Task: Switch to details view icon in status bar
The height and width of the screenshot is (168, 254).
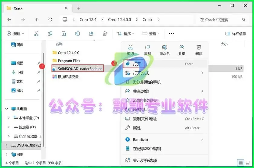Action: tap(241, 163)
